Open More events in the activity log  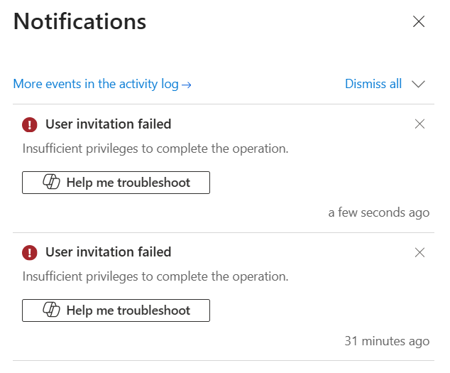[x=102, y=85]
